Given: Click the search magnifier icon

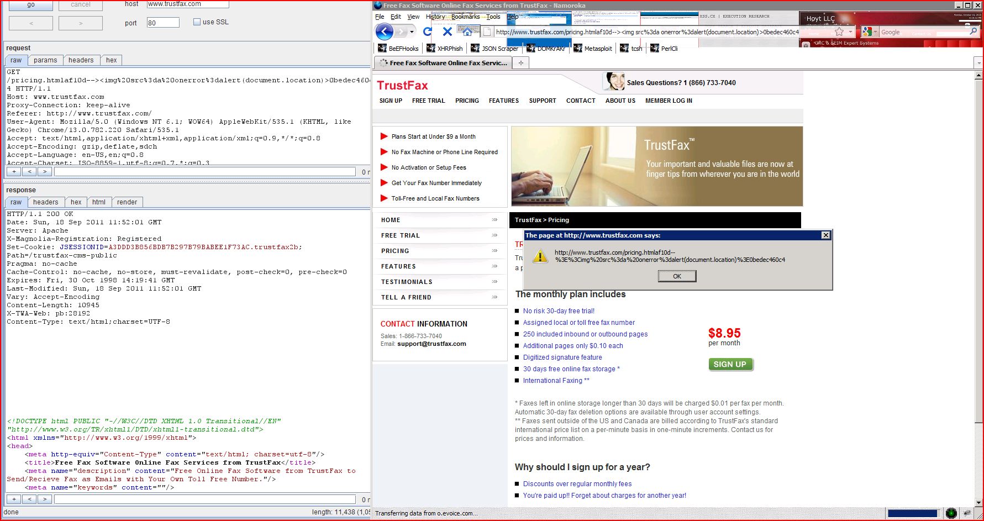Looking at the screenshot, I should click(x=974, y=32).
